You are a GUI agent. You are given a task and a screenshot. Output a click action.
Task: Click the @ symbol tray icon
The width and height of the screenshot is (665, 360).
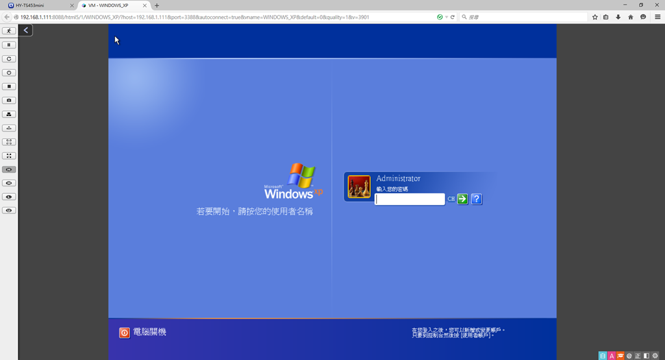(x=629, y=355)
